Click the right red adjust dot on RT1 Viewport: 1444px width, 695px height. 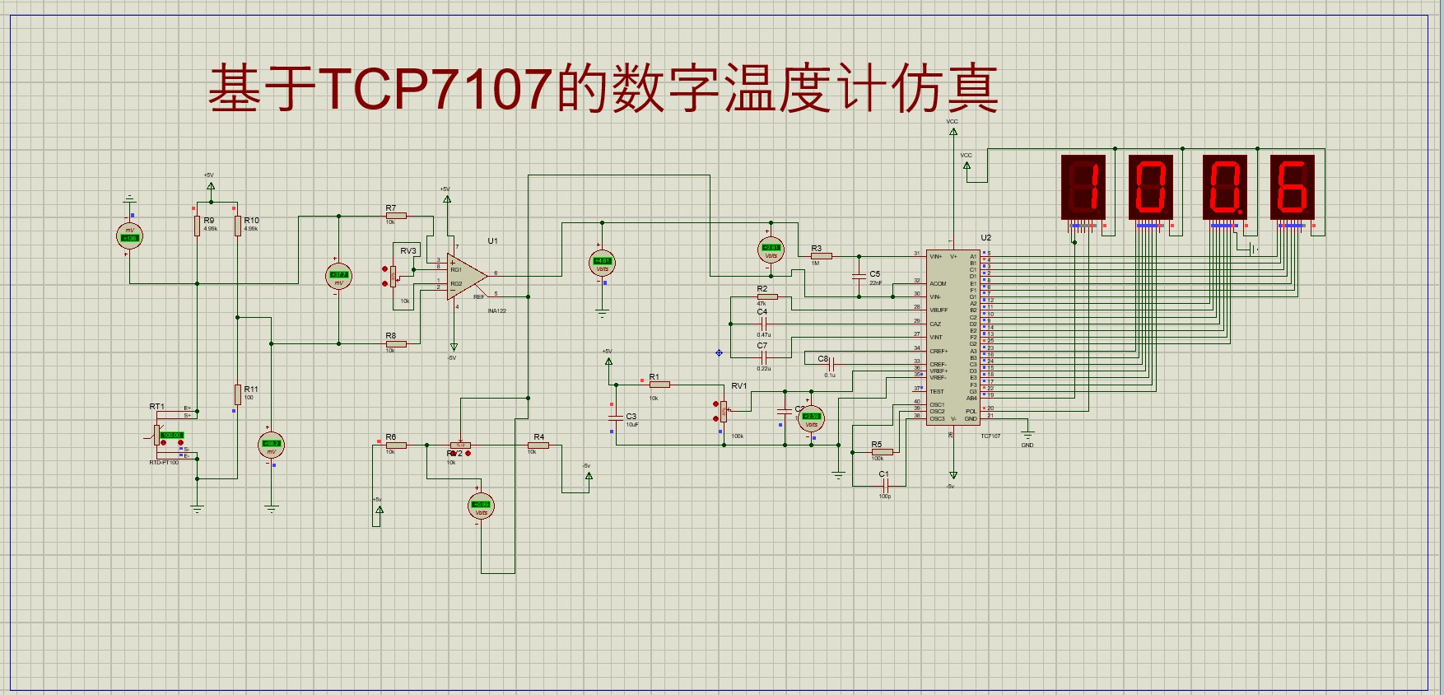click(180, 443)
